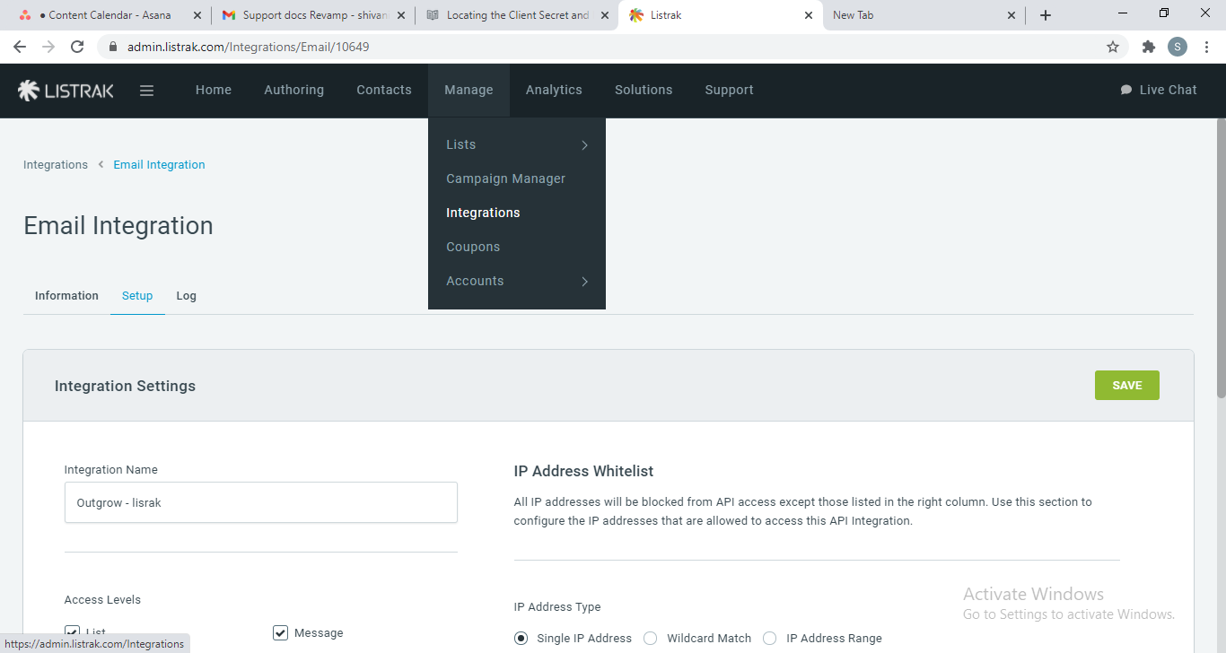Close the New Tab browser tab
1226x653 pixels.
[1011, 15]
